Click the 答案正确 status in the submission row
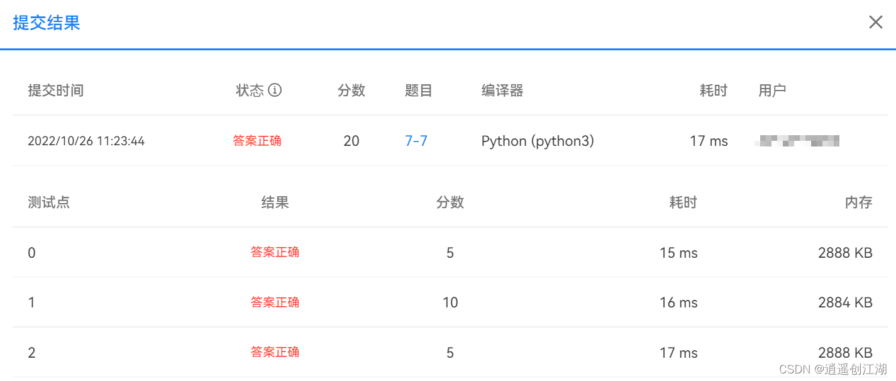Image resolution: width=896 pixels, height=381 pixels. (257, 141)
